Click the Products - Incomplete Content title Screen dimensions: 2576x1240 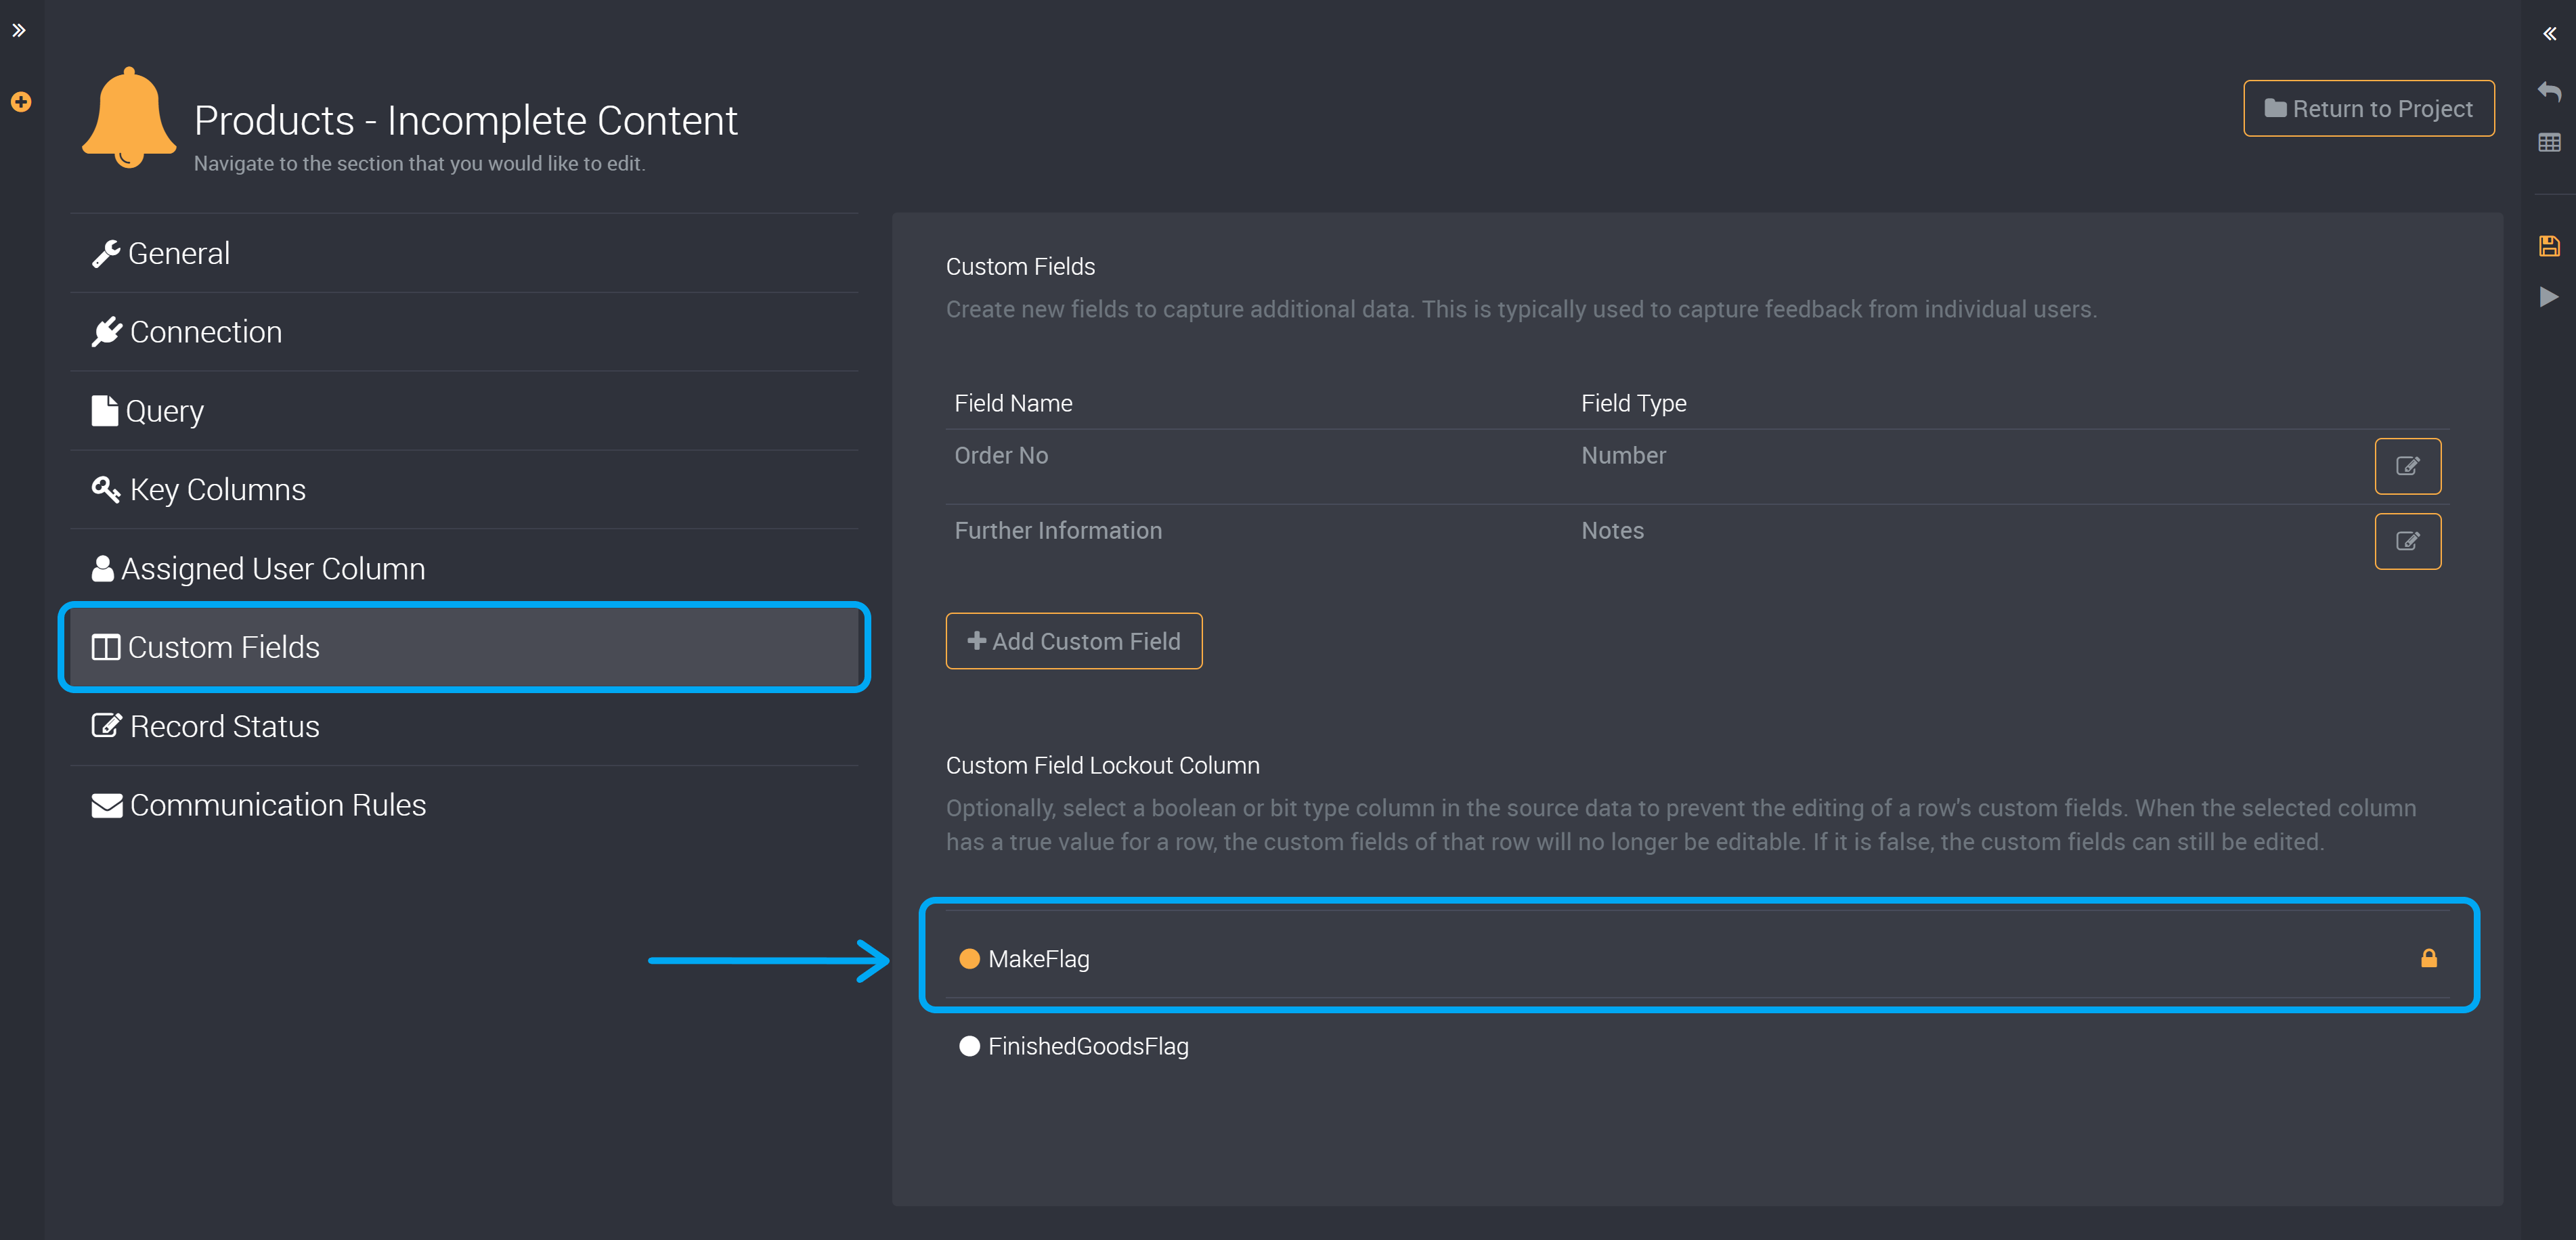(465, 120)
